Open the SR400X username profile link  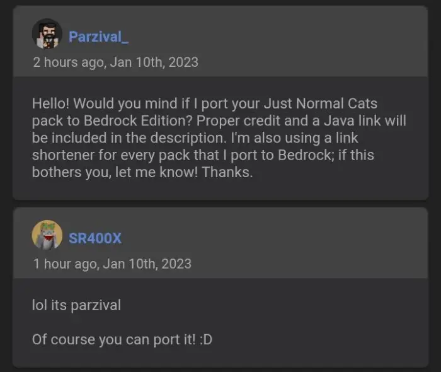pyautogui.click(x=95, y=238)
